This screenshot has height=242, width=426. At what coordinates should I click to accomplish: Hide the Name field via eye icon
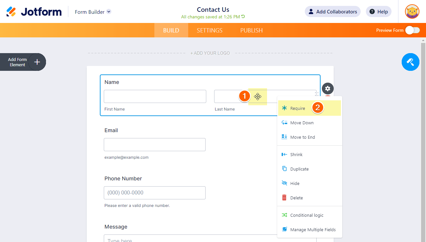[x=284, y=183]
